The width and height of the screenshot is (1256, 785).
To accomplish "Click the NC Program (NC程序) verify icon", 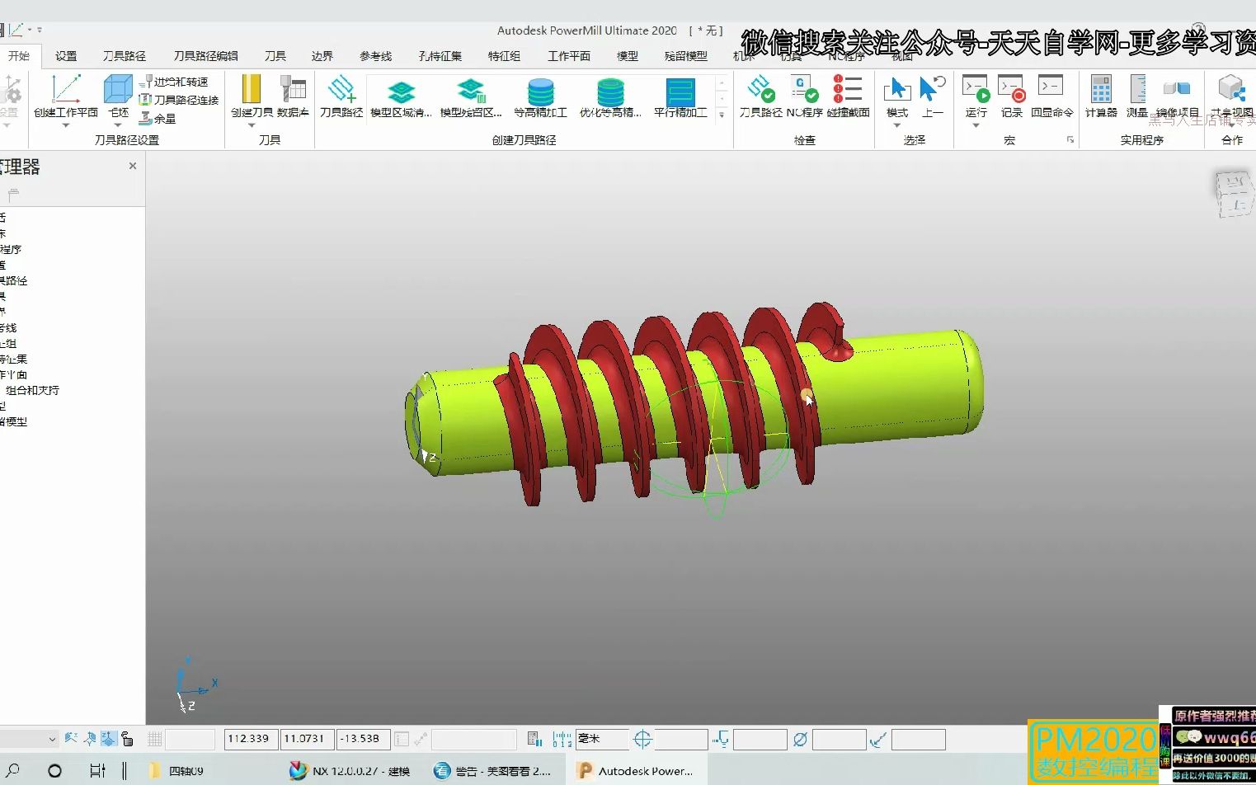I will 804,89.
